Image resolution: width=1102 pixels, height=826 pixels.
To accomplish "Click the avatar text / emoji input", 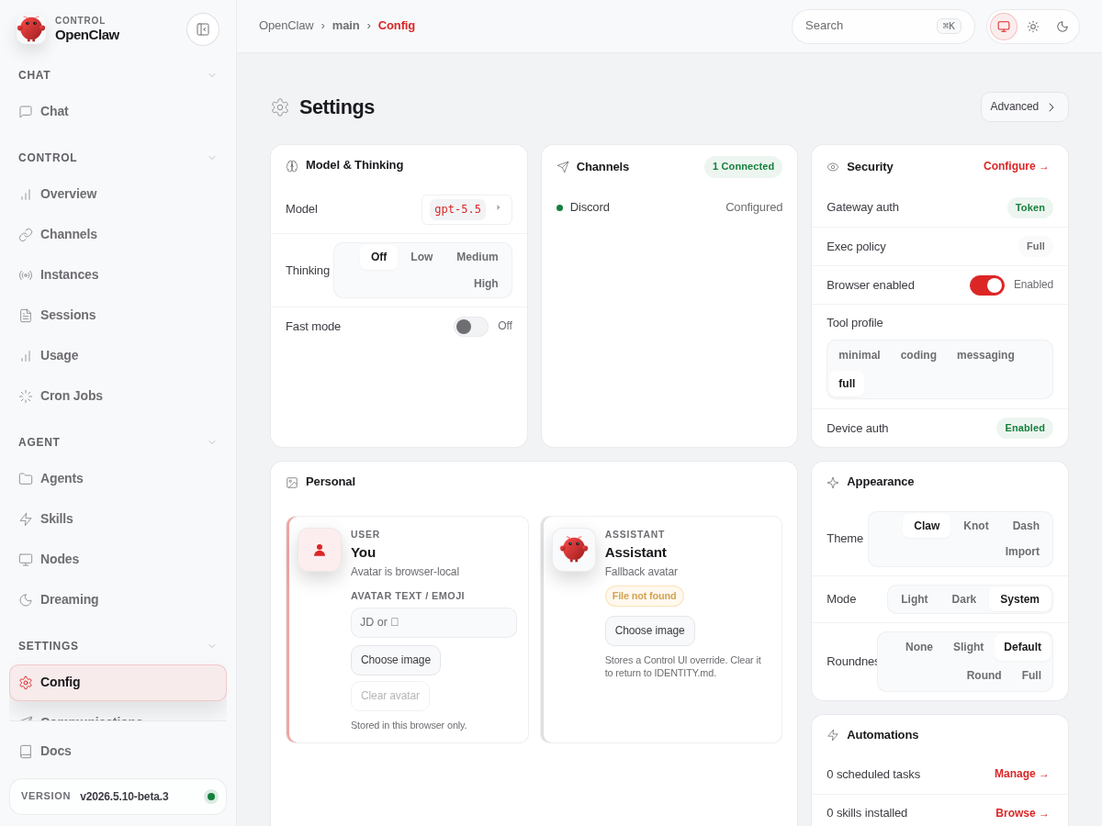I will 433,623.
